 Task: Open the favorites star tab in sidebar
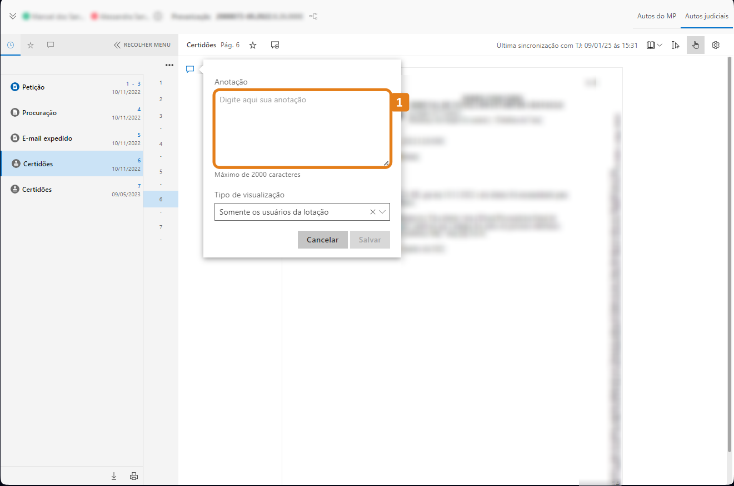pos(31,45)
